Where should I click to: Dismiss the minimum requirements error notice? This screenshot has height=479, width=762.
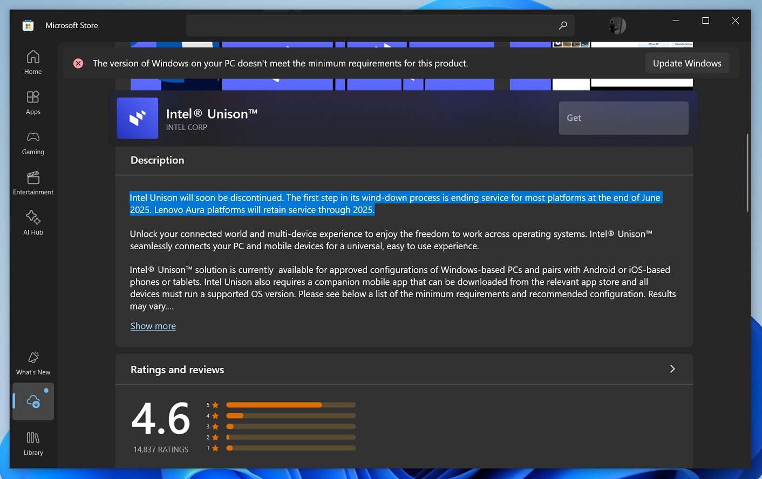tap(78, 63)
